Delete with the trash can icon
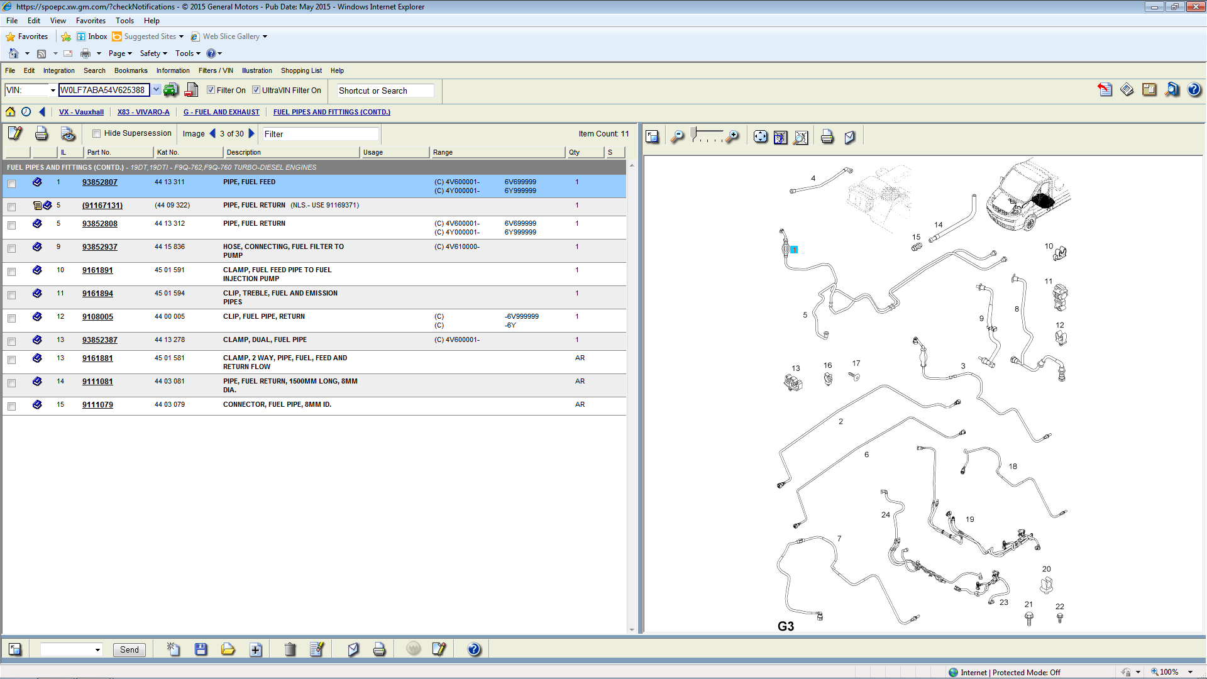Screen dimensions: 1207x679 pyautogui.click(x=290, y=649)
